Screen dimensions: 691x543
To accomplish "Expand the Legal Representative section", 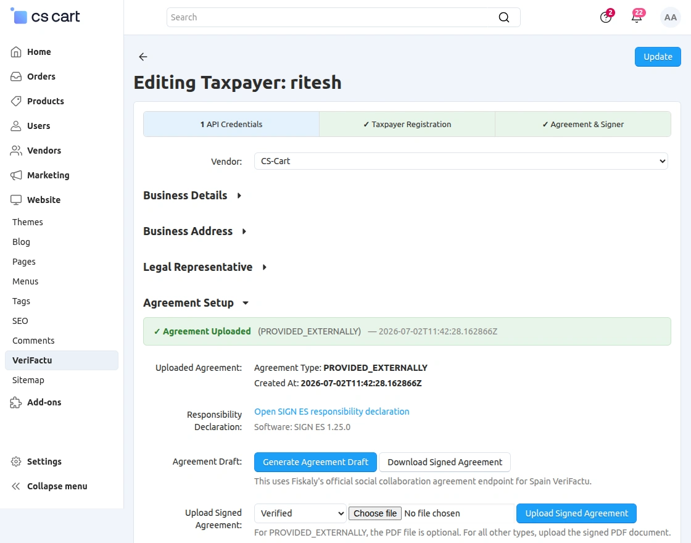I will (x=205, y=267).
